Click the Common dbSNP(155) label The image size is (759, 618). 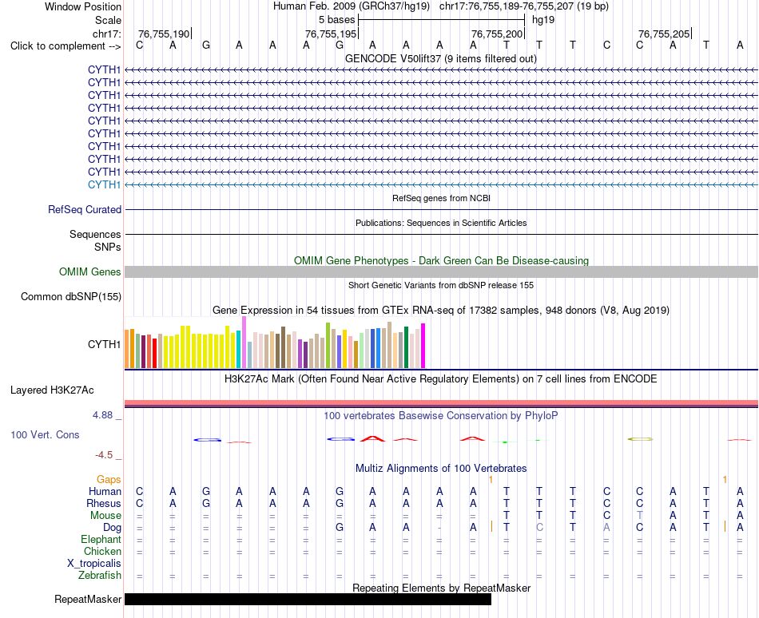[x=71, y=297]
